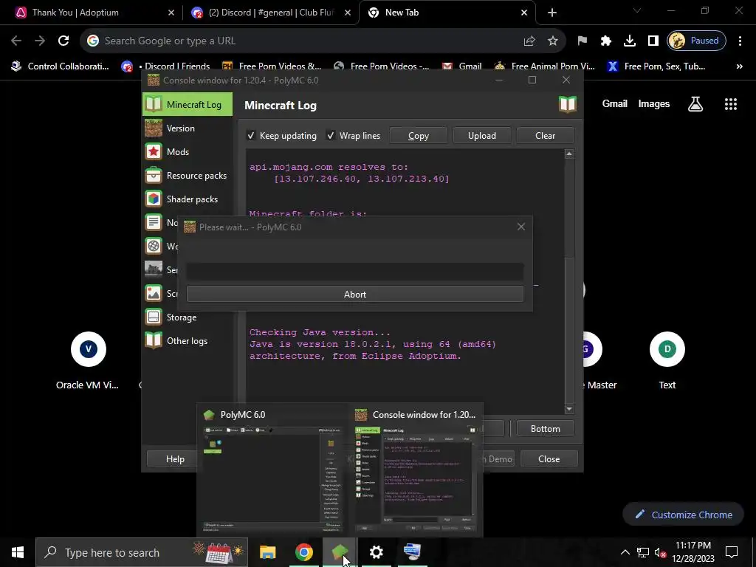Abort the Please wait operation
This screenshot has height=567, width=756.
[355, 294]
